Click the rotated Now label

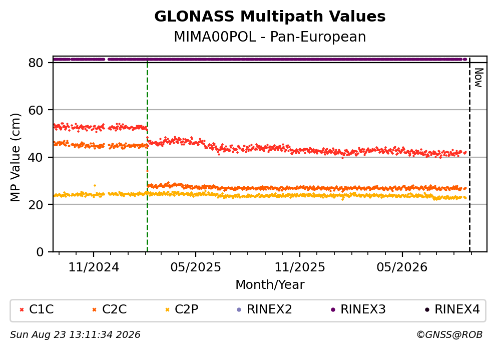(x=478, y=78)
